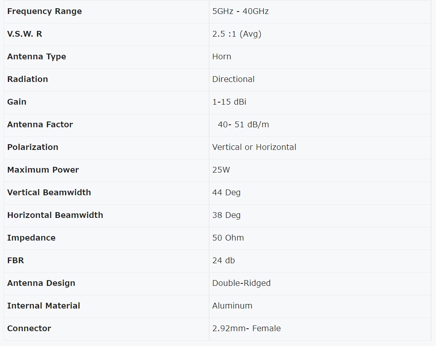Click the V.S.W. R label
The height and width of the screenshot is (346, 436).
point(25,34)
